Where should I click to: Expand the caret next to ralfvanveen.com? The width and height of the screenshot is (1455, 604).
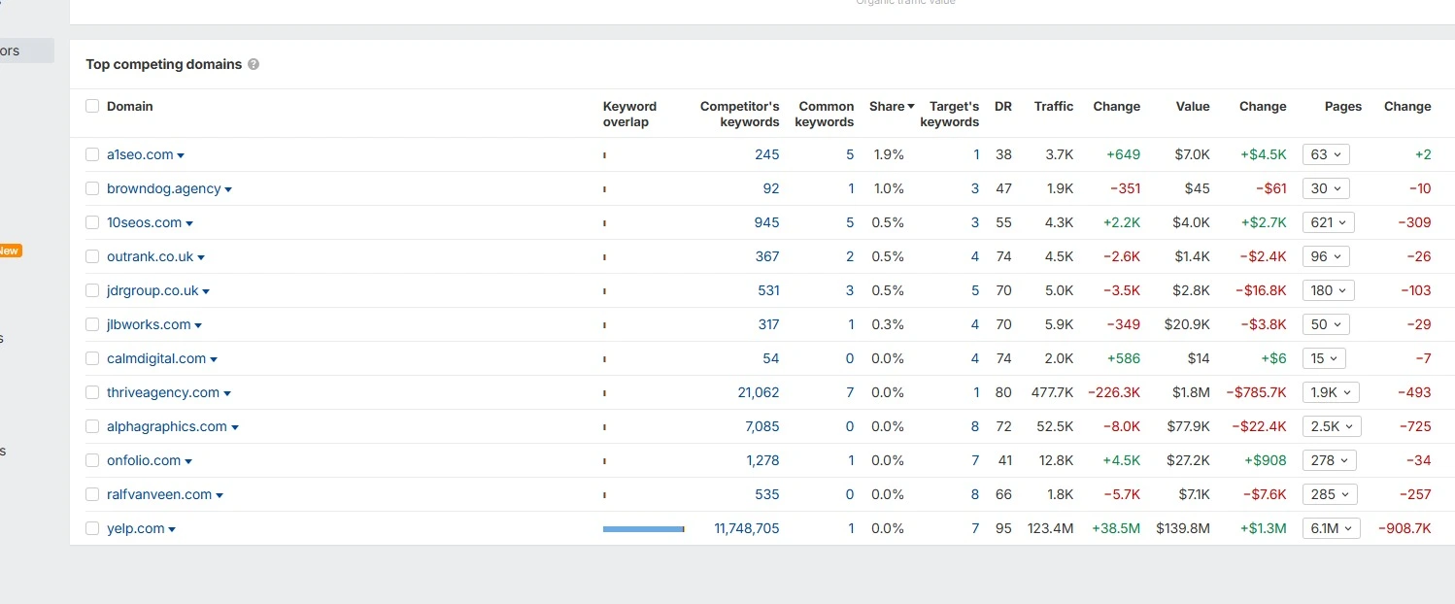[x=220, y=496]
